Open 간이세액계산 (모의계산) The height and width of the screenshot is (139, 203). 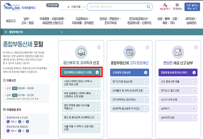[x=129, y=100]
